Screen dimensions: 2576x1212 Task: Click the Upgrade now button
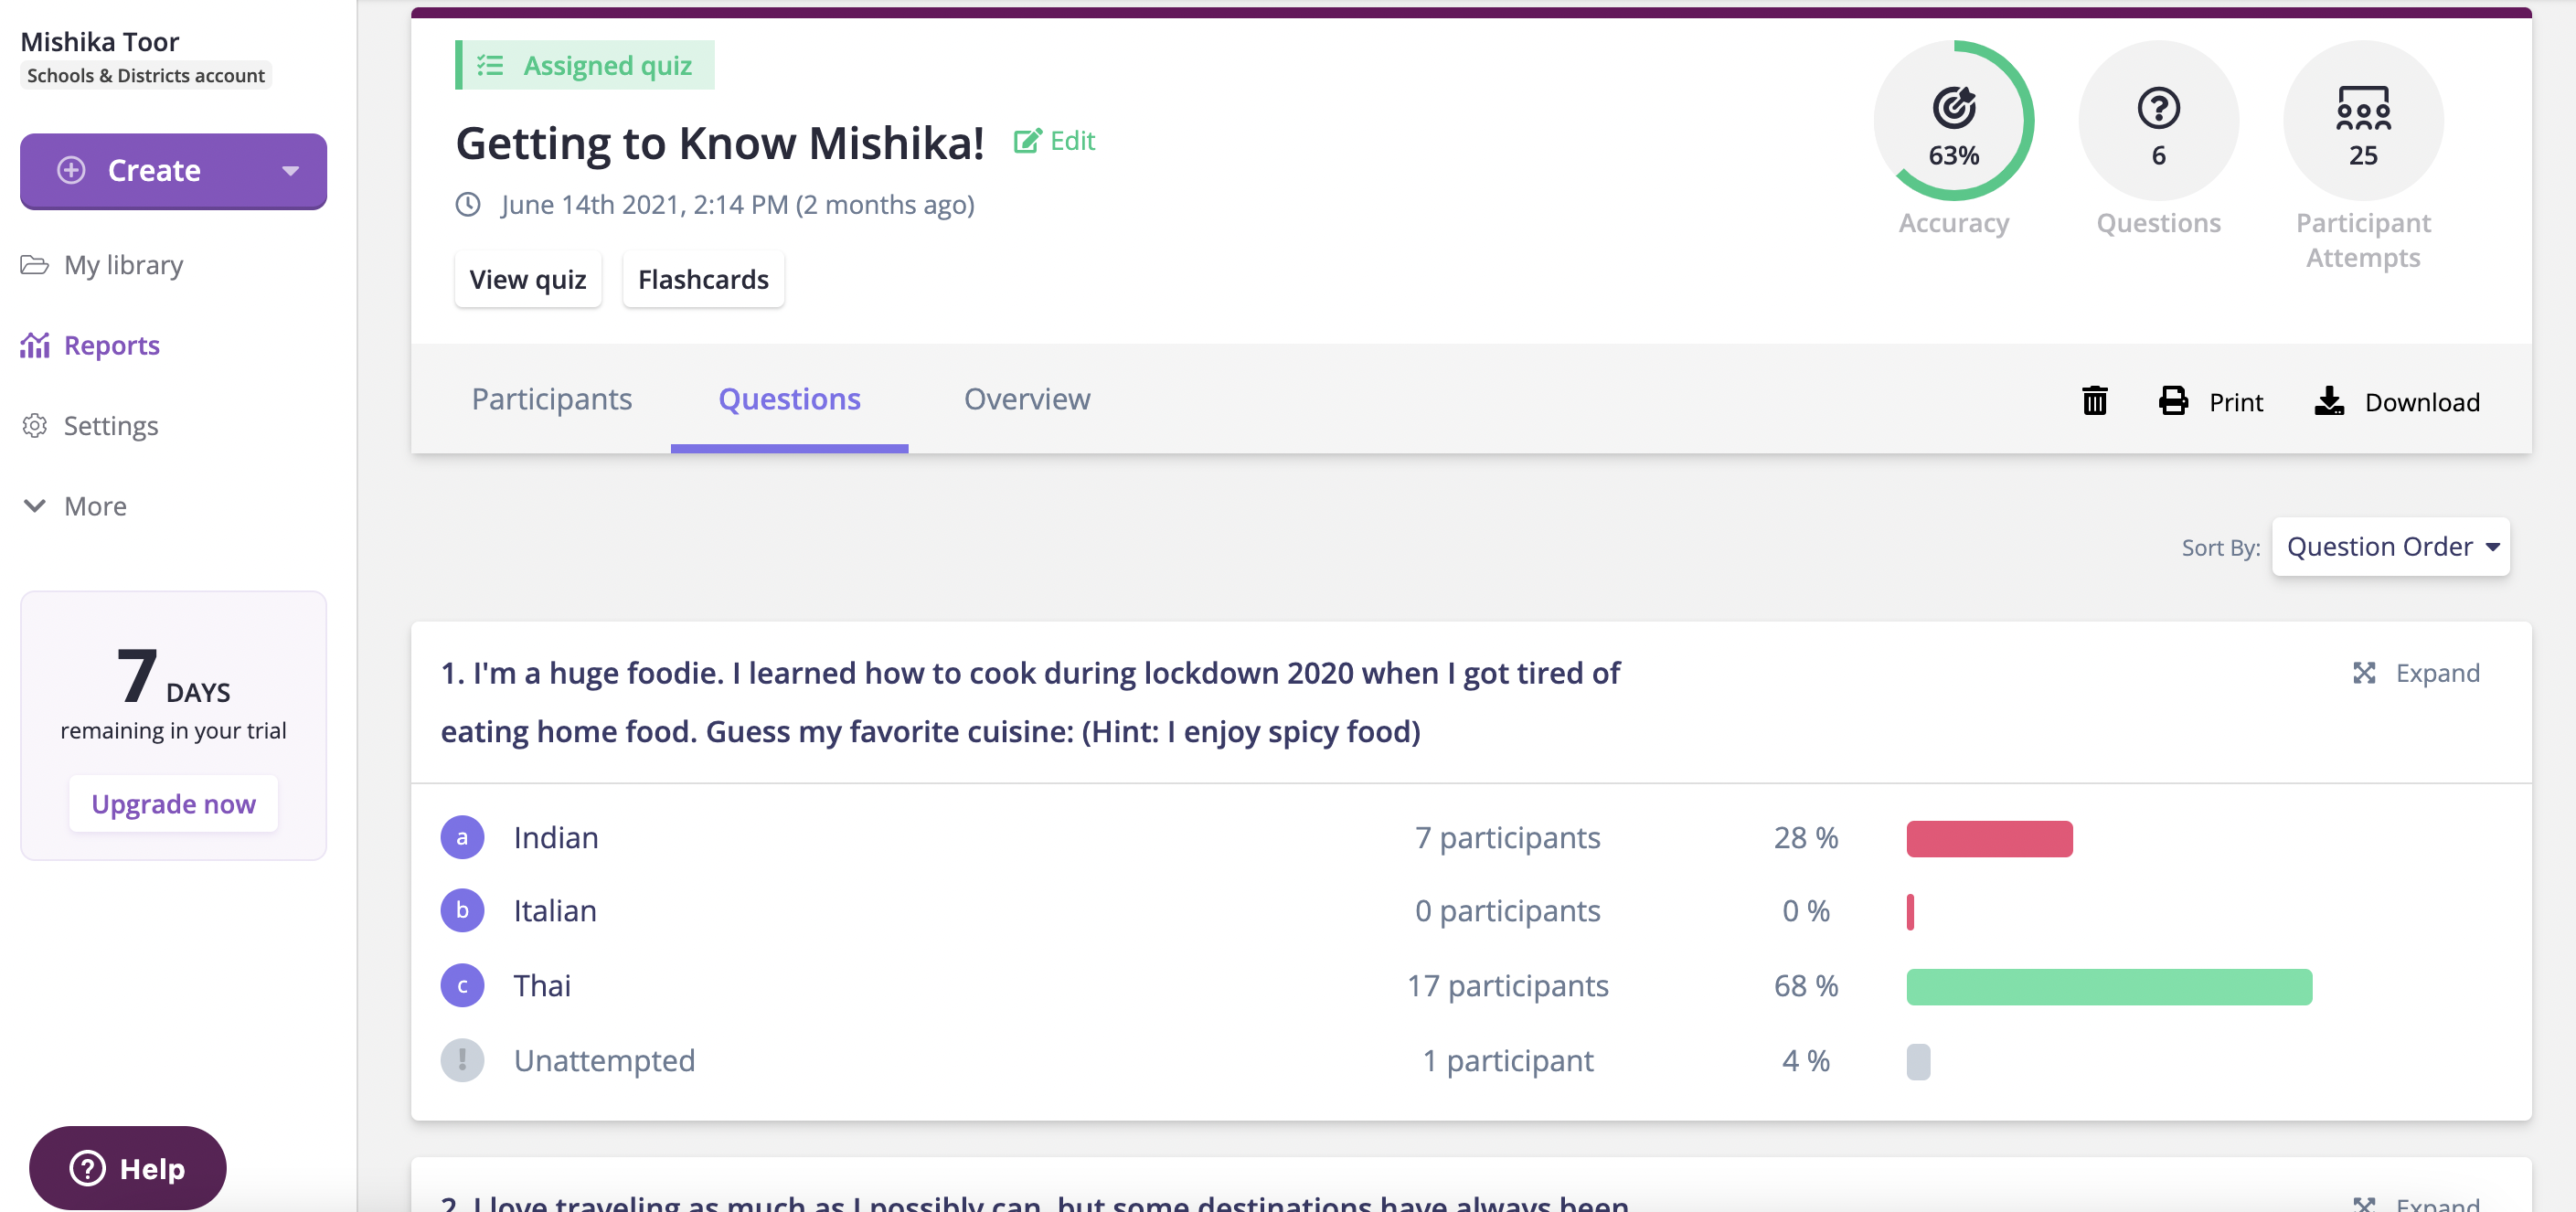[173, 803]
